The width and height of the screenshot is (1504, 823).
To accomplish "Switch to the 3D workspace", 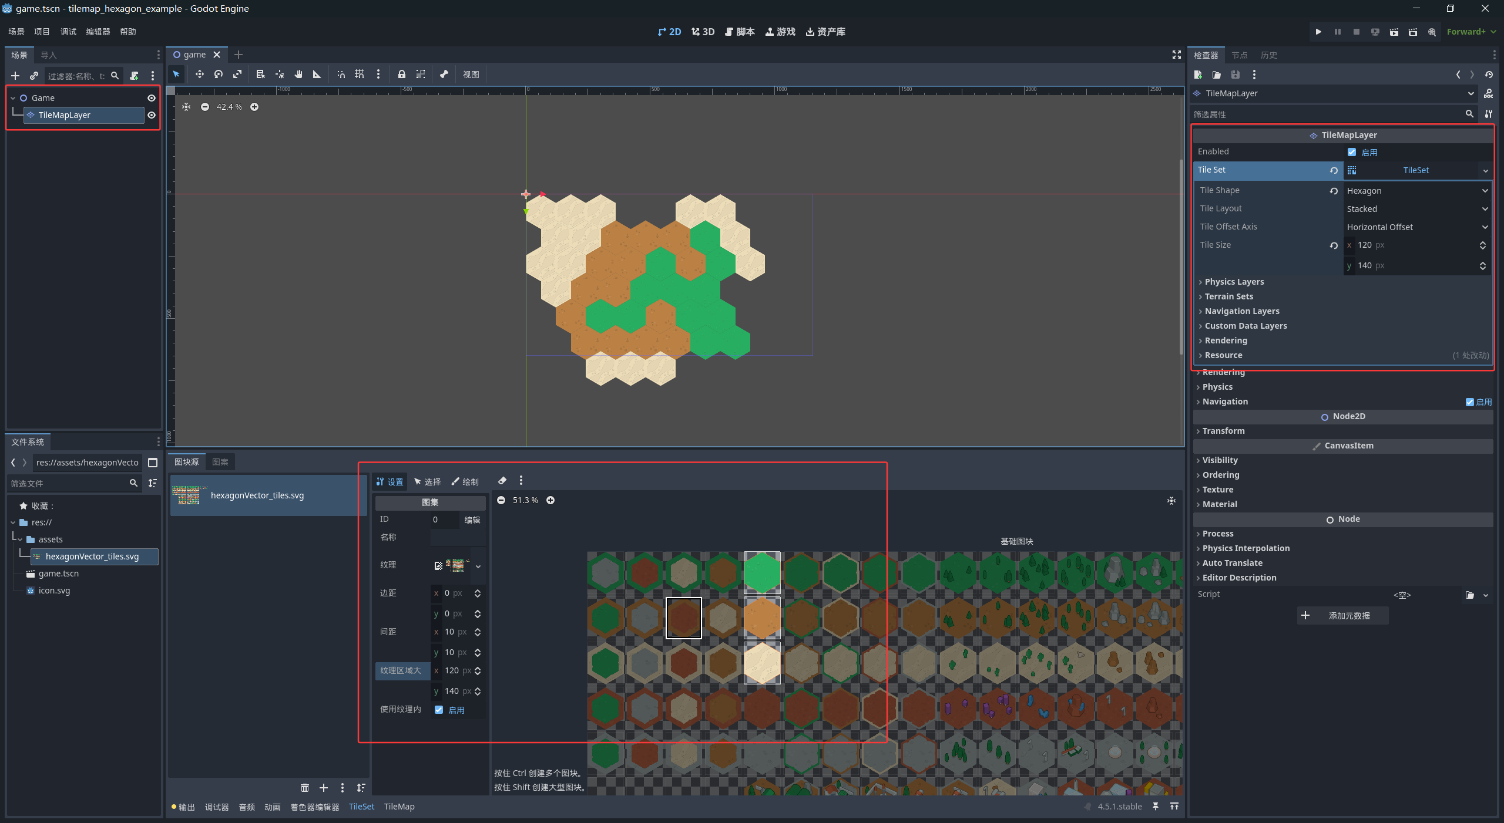I will coord(703,32).
